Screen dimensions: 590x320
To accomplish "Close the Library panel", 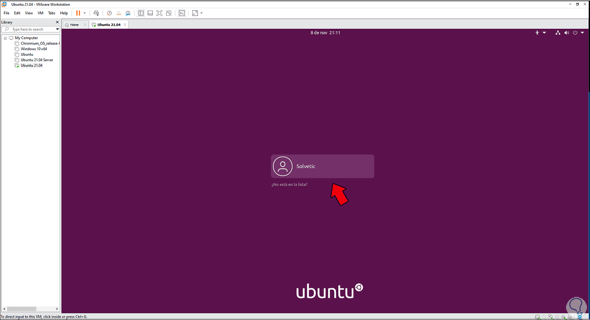I will (x=57, y=22).
